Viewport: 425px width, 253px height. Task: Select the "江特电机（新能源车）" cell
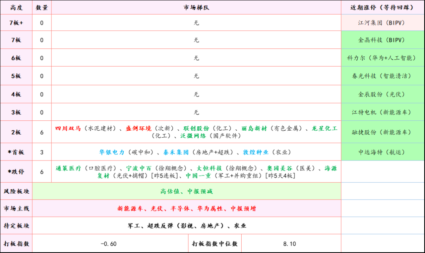tap(382, 113)
